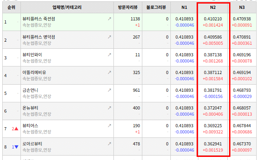Click red up-arrow rank change on row 7
Viewport: 258px width, 160px height.
(x=15, y=129)
